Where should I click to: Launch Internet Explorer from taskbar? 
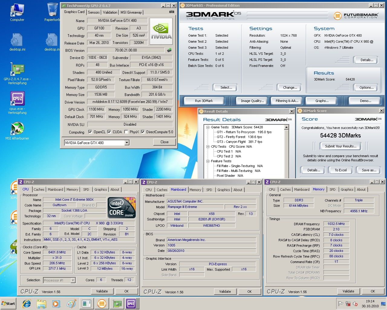[x=27, y=303]
